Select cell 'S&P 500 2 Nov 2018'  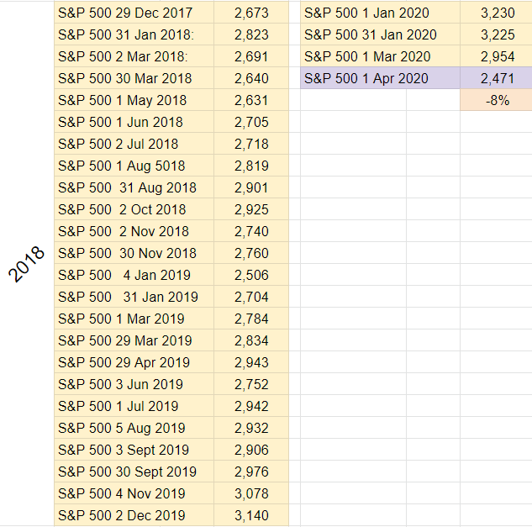[x=134, y=231]
